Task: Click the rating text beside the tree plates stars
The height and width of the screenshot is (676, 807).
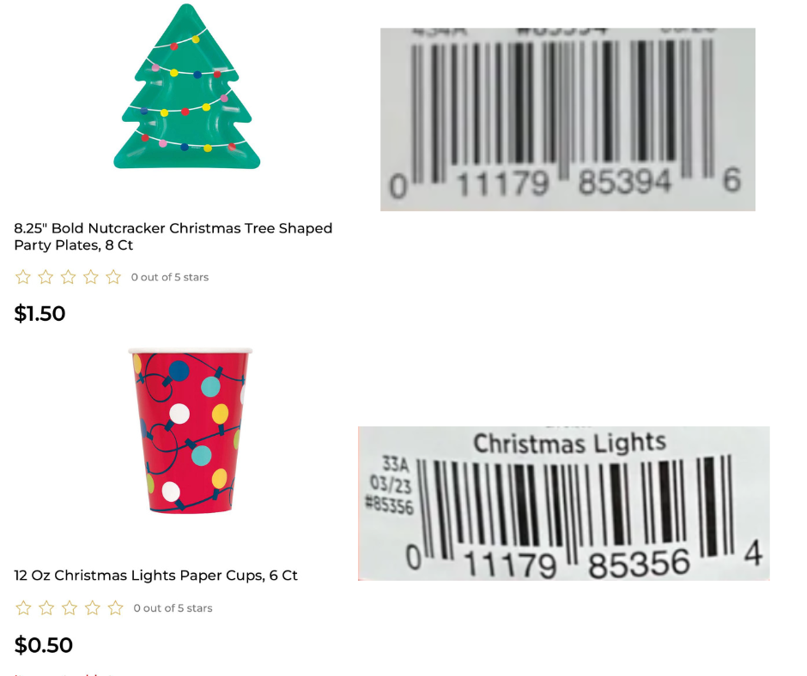Action: pos(170,277)
